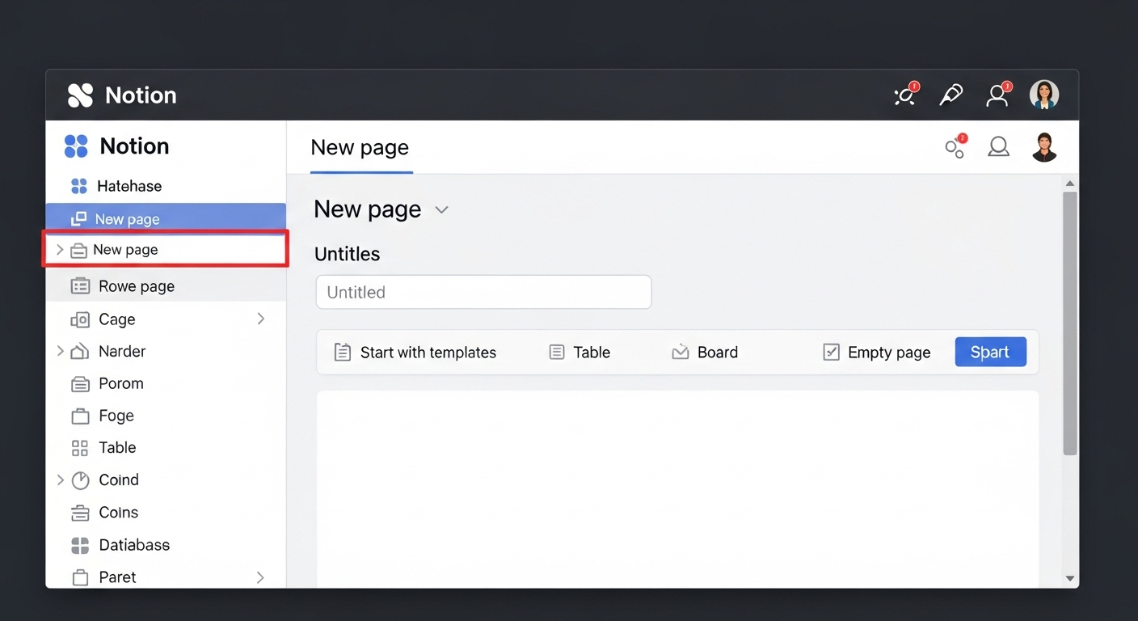Open the comments bubble icon in the header
The image size is (1138, 621).
998,147
